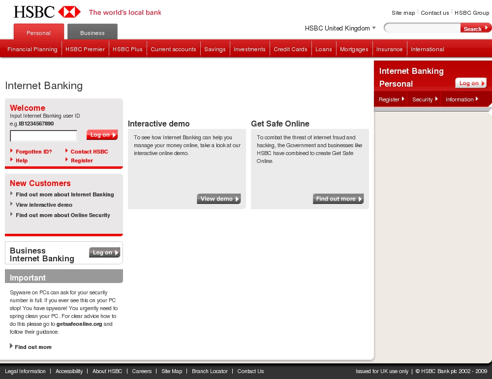Click the Find out more button under Get Safe Online
This screenshot has height=379, width=492.
(x=338, y=199)
